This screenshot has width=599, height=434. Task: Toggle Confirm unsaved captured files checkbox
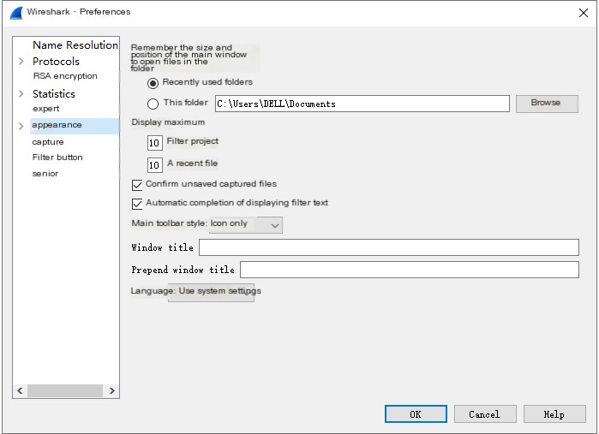click(x=137, y=185)
